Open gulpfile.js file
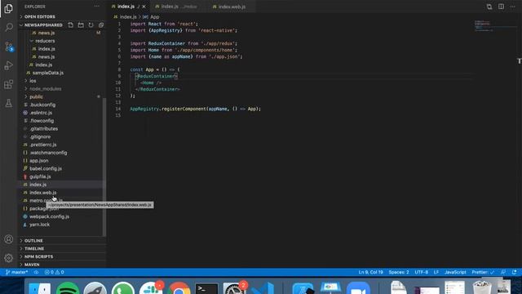This screenshot has width=522, height=294. (x=40, y=176)
